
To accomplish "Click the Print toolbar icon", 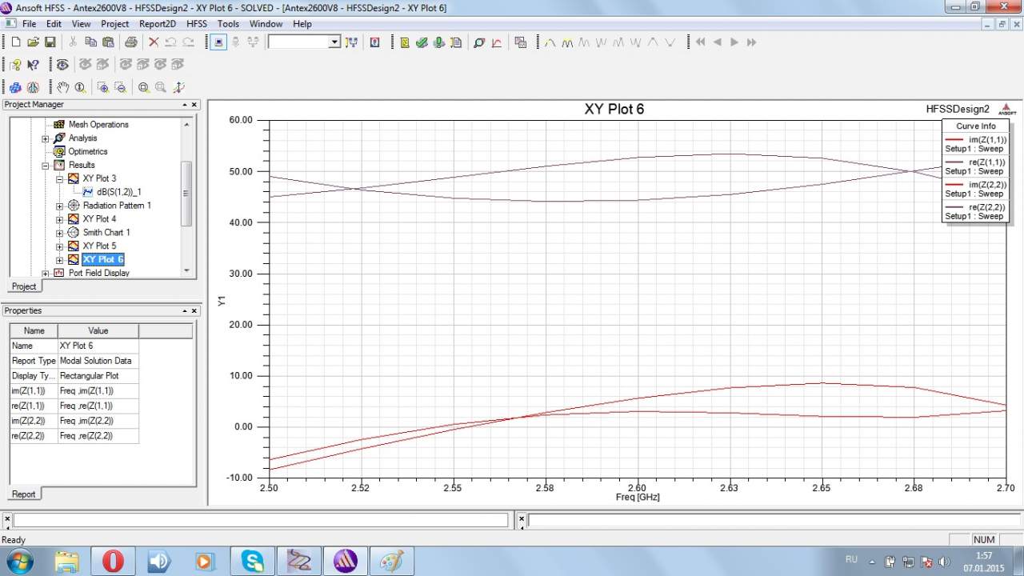I will 130,42.
